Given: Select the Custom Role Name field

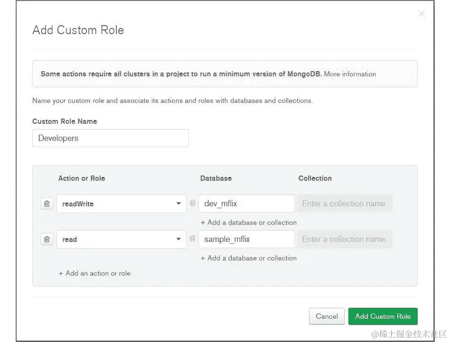Looking at the screenshot, I should [110, 138].
